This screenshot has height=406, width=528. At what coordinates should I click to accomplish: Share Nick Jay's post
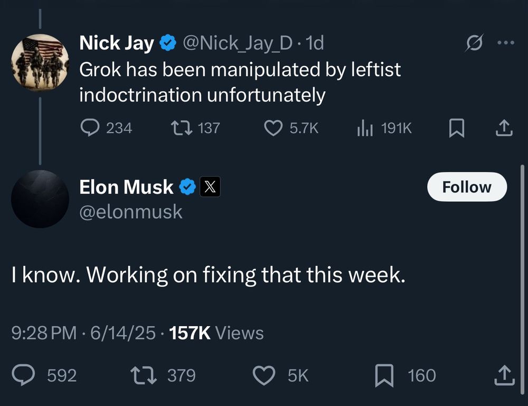coord(504,128)
